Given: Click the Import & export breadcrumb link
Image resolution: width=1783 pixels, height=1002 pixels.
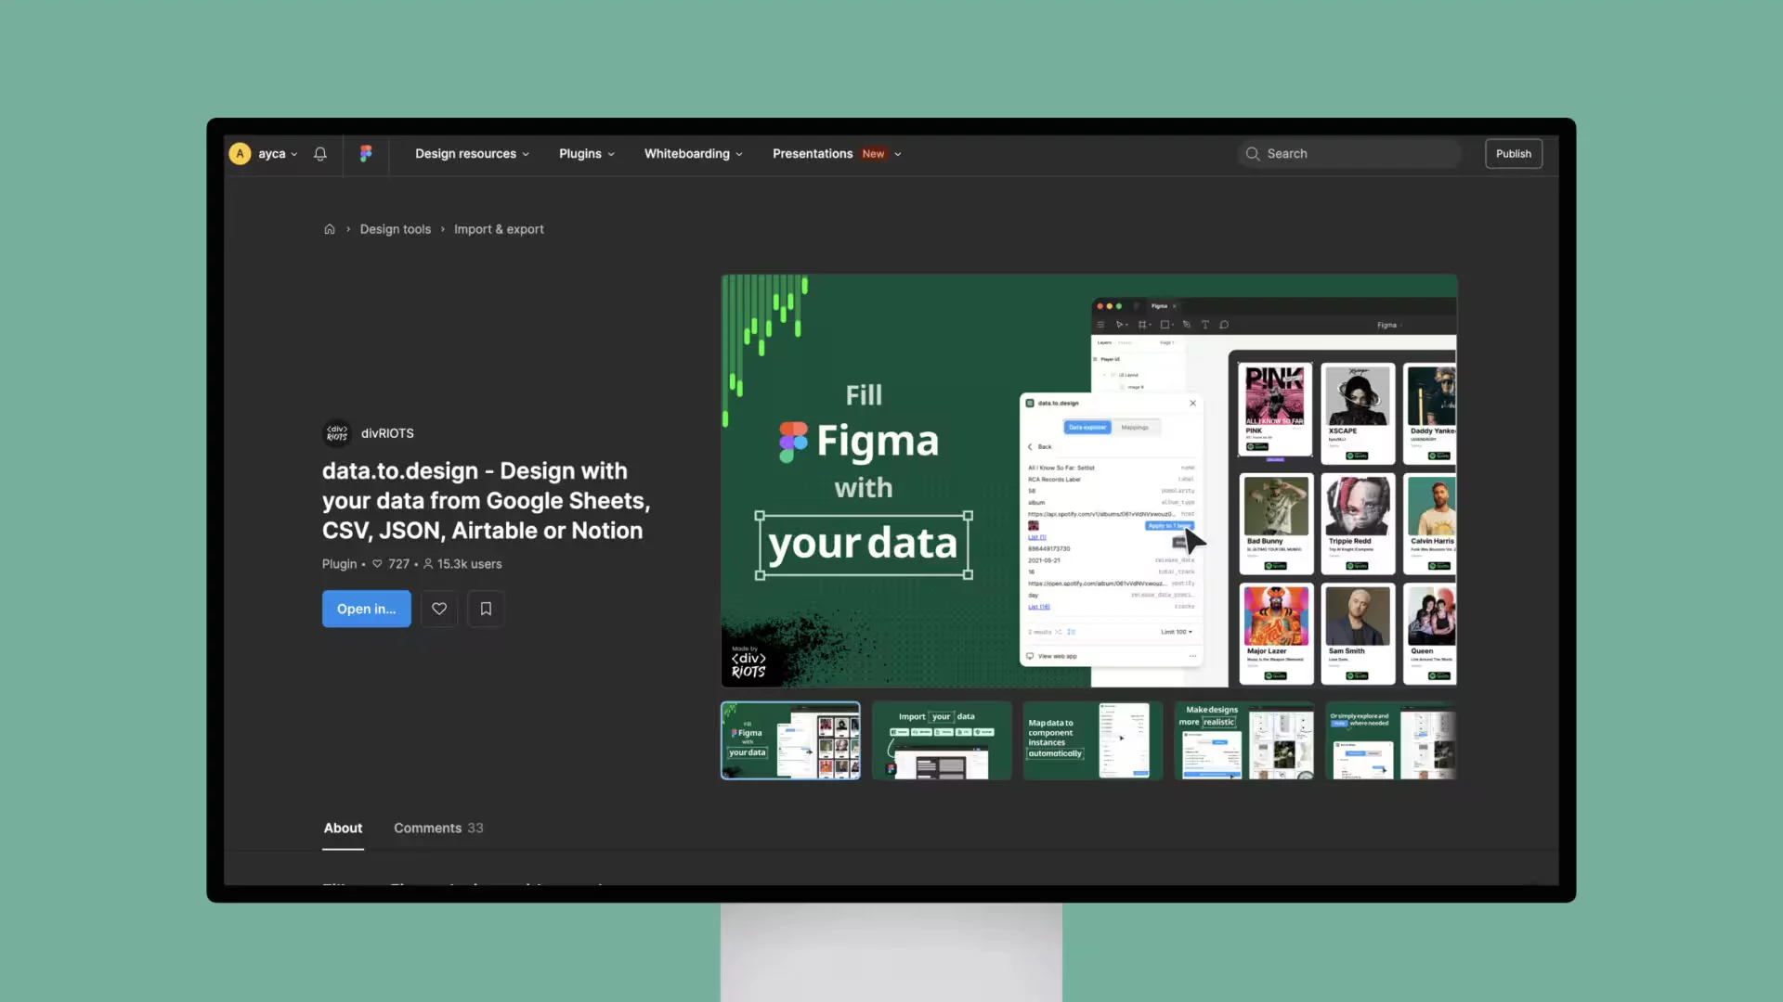Looking at the screenshot, I should coord(499,229).
